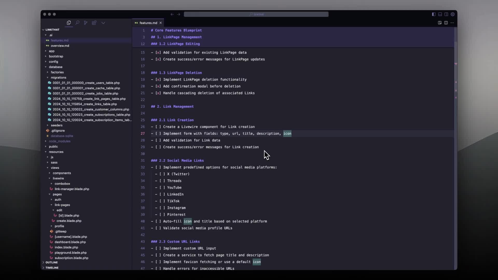Viewport: 498px width, 280px height.
Task: Open the back navigation arrow button
Action: (172, 14)
